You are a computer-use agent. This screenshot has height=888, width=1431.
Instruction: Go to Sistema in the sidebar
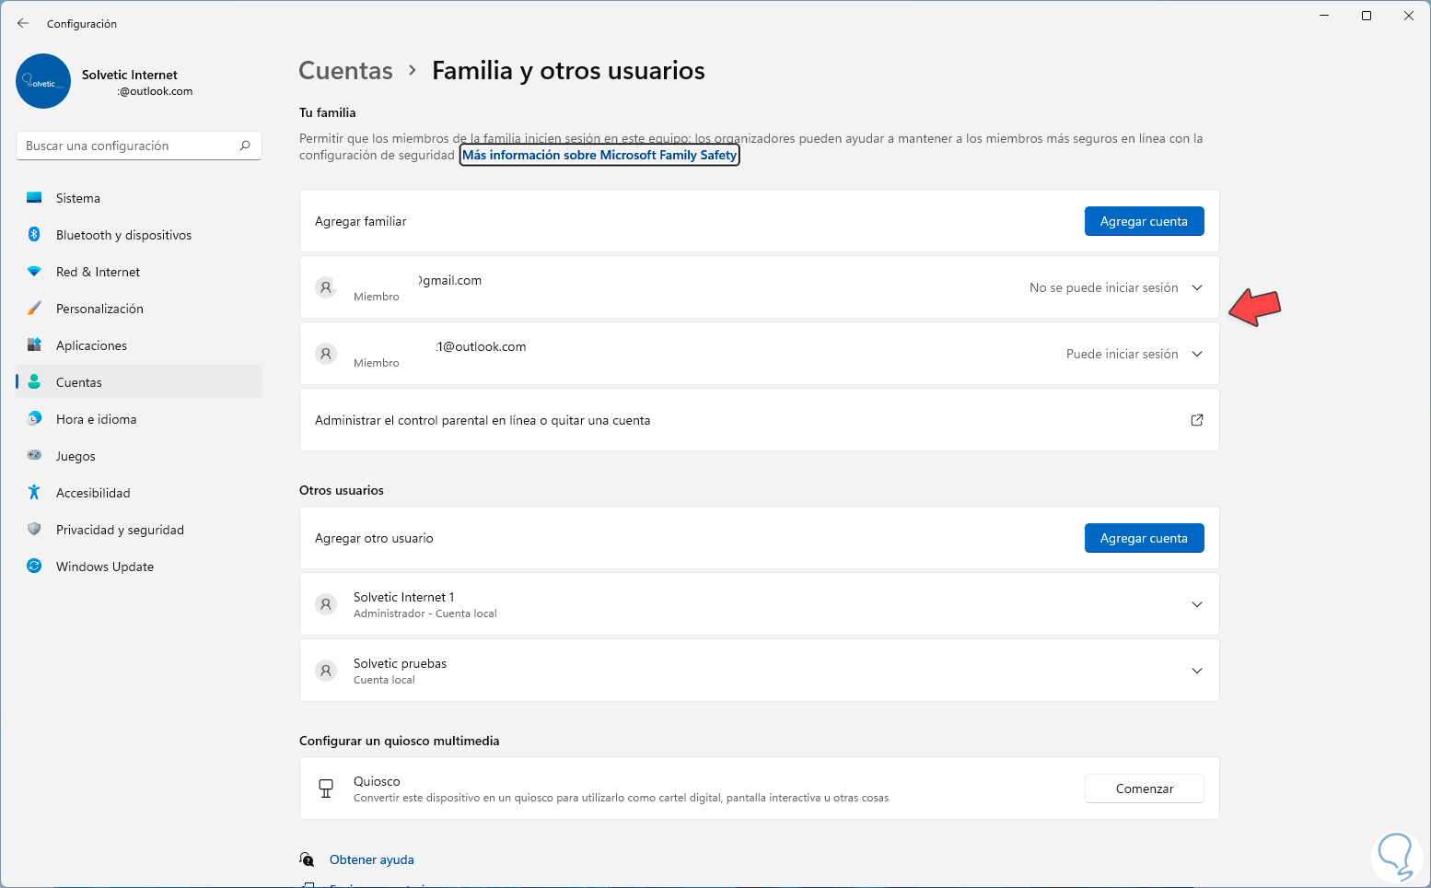78,198
